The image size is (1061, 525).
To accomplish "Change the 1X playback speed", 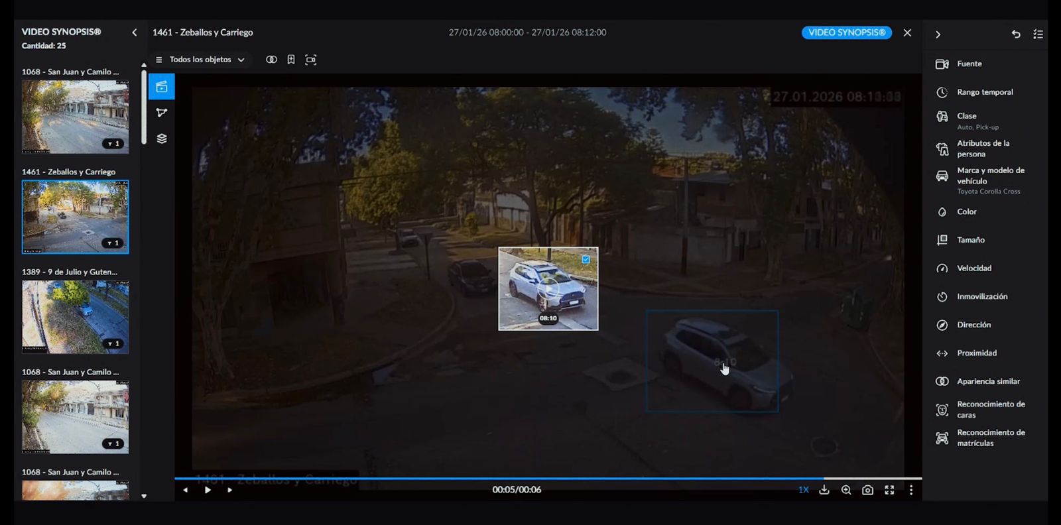I will [803, 490].
